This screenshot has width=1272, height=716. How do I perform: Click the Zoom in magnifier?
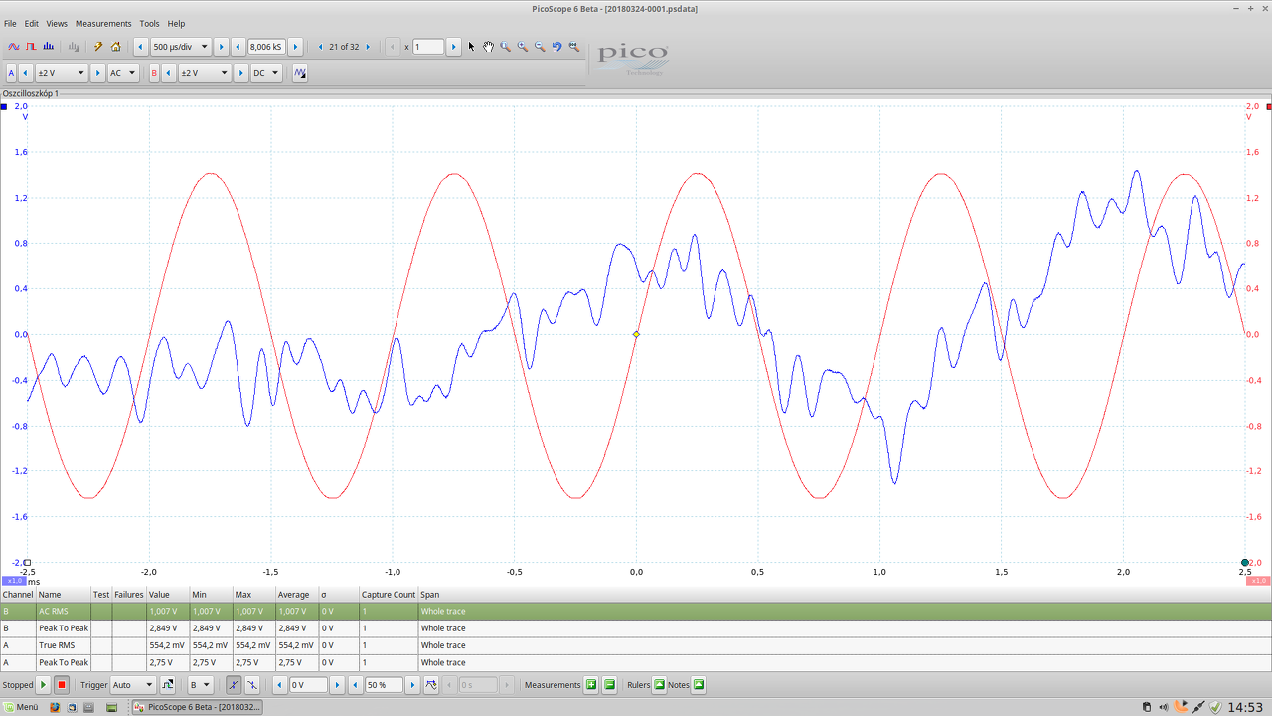(x=523, y=47)
